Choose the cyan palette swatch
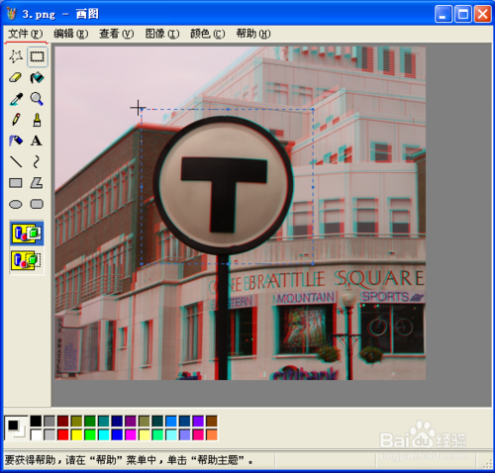495x473 pixels. 104,434
